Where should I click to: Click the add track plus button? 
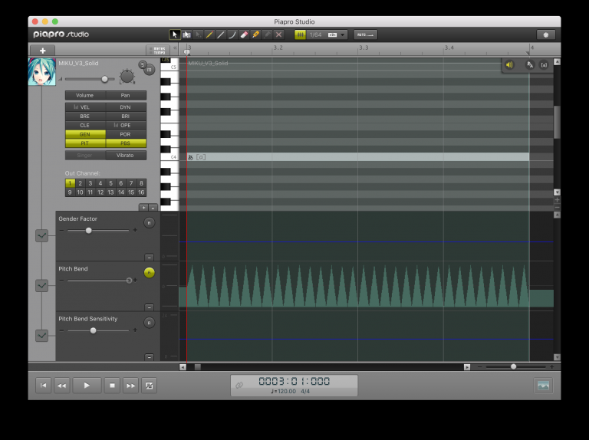[x=41, y=50]
